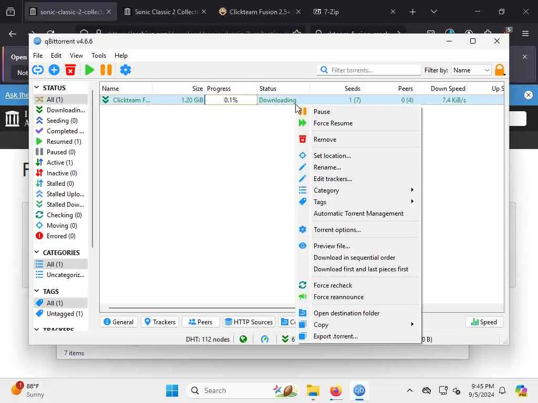Click the Add torrent link toolbar icon
Viewport: 538px width, 403px height.
38,70
